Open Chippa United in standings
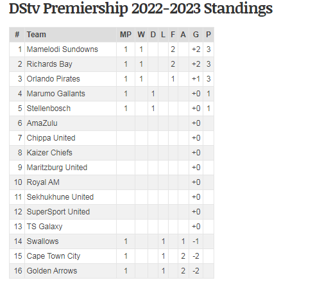The height and width of the screenshot is (287, 322). click(51, 138)
